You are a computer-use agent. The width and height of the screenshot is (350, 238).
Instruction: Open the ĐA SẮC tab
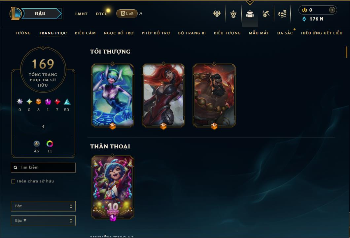tap(285, 33)
